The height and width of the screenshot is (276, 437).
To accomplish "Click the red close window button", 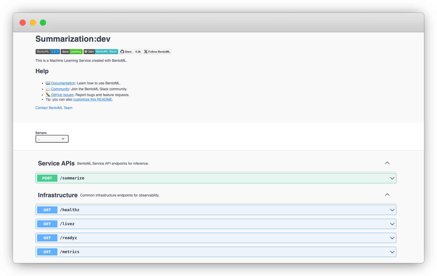I will (23, 23).
